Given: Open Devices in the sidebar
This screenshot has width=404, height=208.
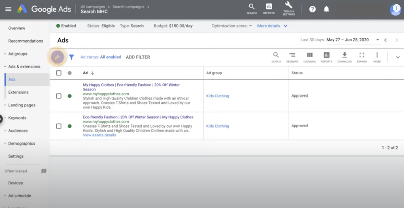Looking at the screenshot, I should [15, 183].
